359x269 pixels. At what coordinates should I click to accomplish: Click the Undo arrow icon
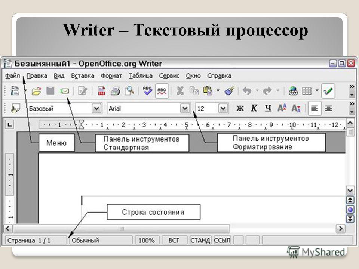pos(247,91)
